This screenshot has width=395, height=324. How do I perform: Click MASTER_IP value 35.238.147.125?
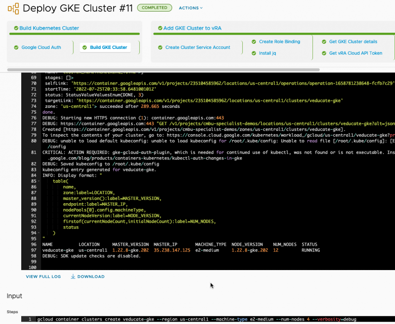pos(172,250)
